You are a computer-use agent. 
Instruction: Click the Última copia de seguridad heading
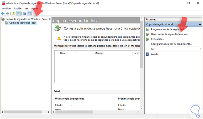pyautogui.click(x=70, y=99)
